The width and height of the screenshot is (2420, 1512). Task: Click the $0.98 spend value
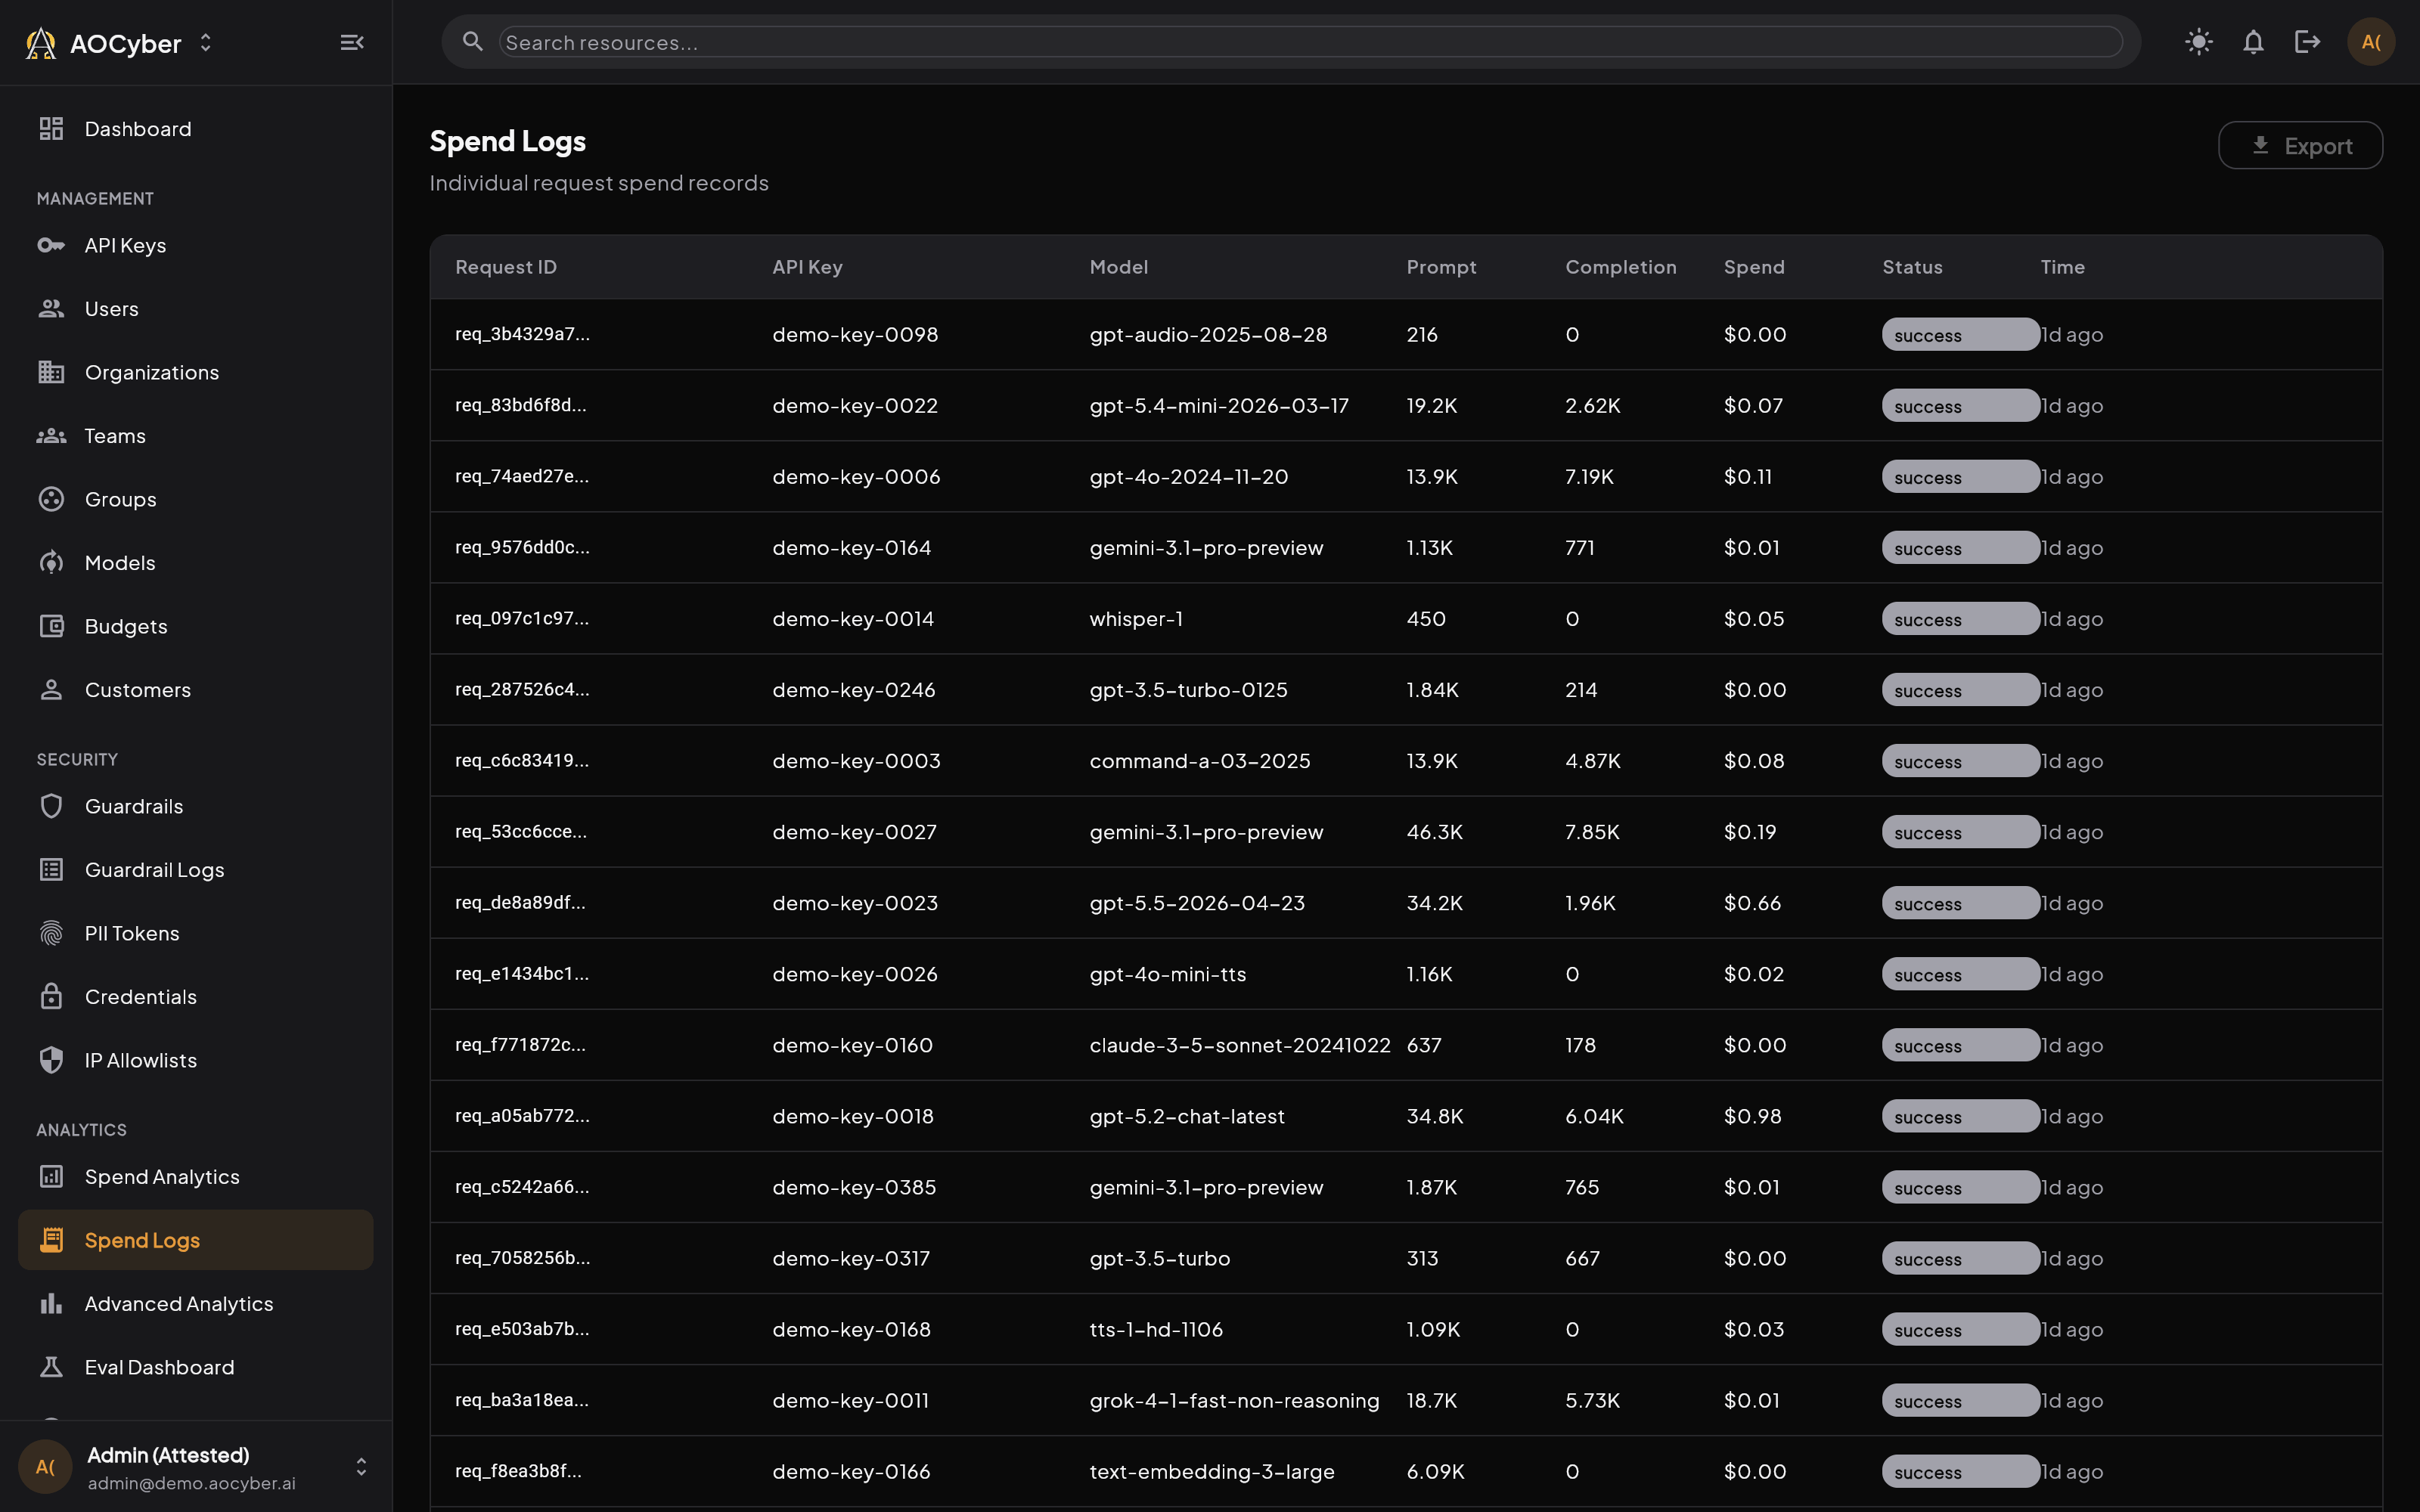click(1752, 1116)
